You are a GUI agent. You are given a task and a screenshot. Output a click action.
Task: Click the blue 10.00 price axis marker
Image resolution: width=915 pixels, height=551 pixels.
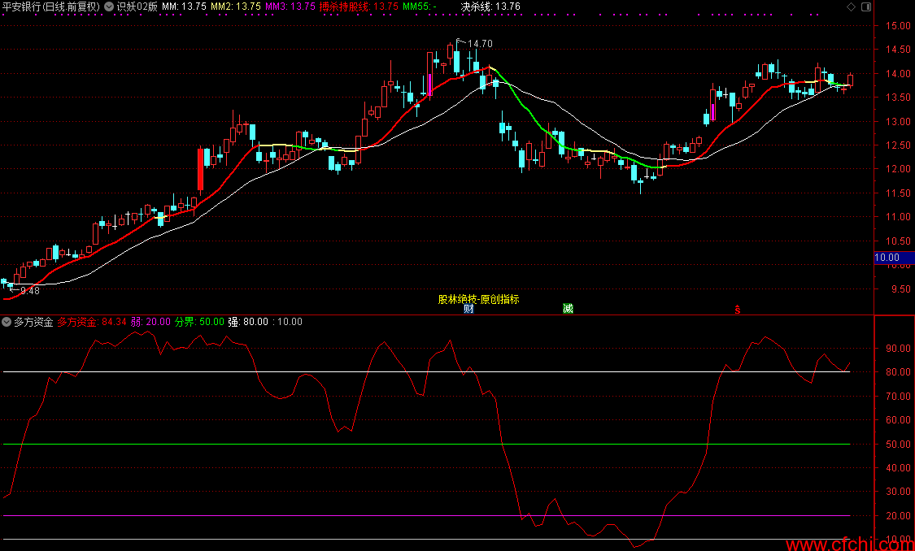[x=894, y=258]
